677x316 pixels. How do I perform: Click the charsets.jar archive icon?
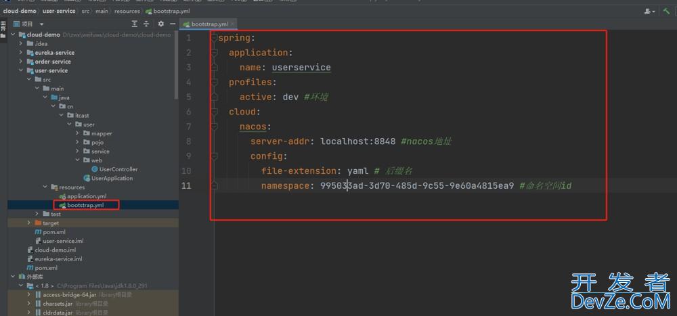38,304
